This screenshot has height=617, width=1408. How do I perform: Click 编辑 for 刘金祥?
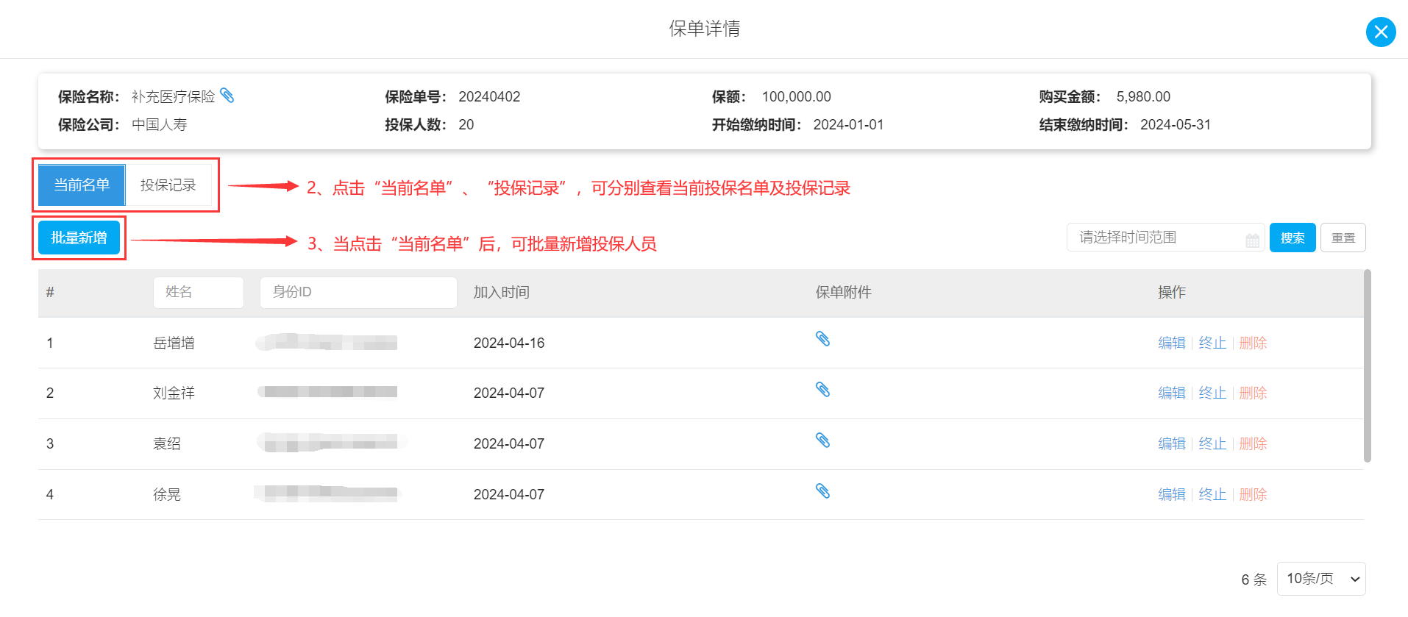point(1172,393)
